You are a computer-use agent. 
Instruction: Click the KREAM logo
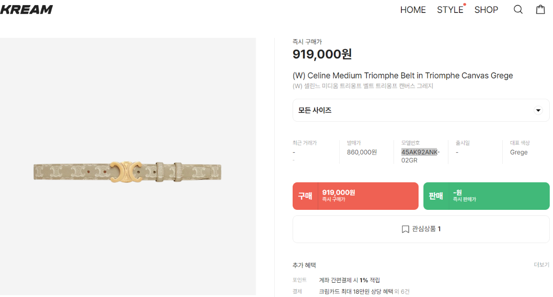pos(26,10)
